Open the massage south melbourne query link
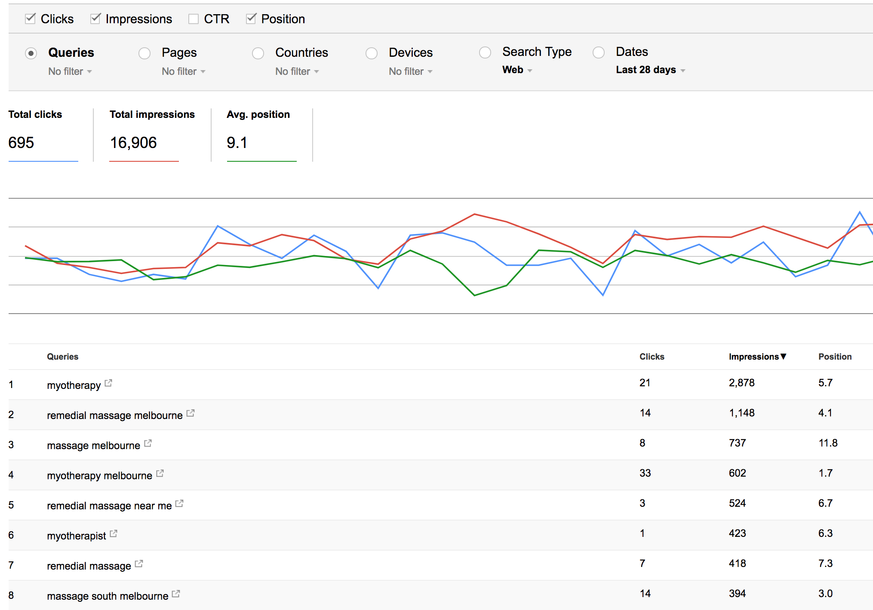 click(x=108, y=596)
